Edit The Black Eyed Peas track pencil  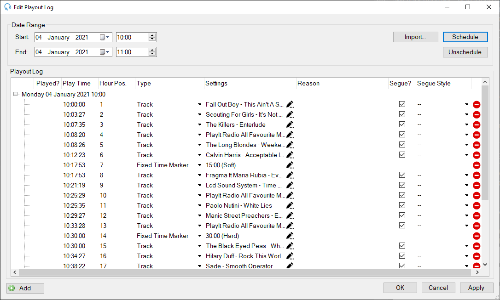point(290,246)
